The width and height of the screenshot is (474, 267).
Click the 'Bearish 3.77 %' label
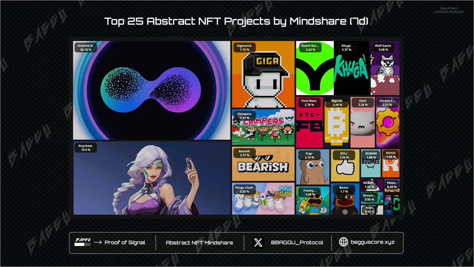(245, 153)
